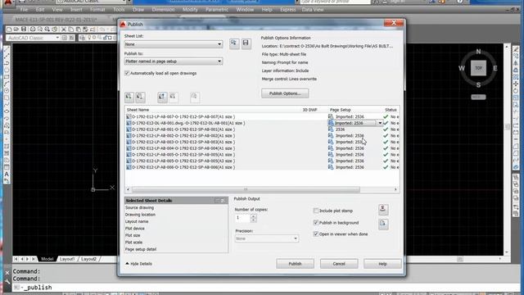524x295 pixels.
Task: Select the Line tool in Draw toolbar
Action: (7, 50)
